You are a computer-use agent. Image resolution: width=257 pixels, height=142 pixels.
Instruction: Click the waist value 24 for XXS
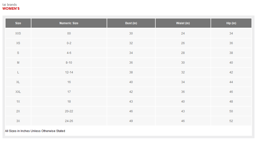[x=183, y=33]
